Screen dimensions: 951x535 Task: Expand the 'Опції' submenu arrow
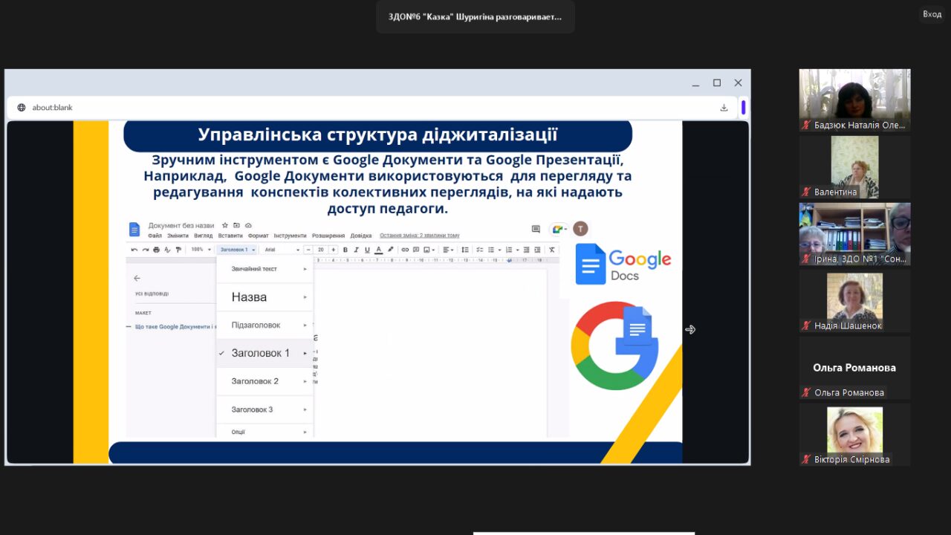pos(305,432)
